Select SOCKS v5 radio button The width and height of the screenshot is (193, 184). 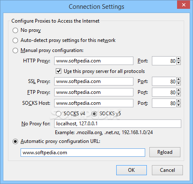click(94, 114)
